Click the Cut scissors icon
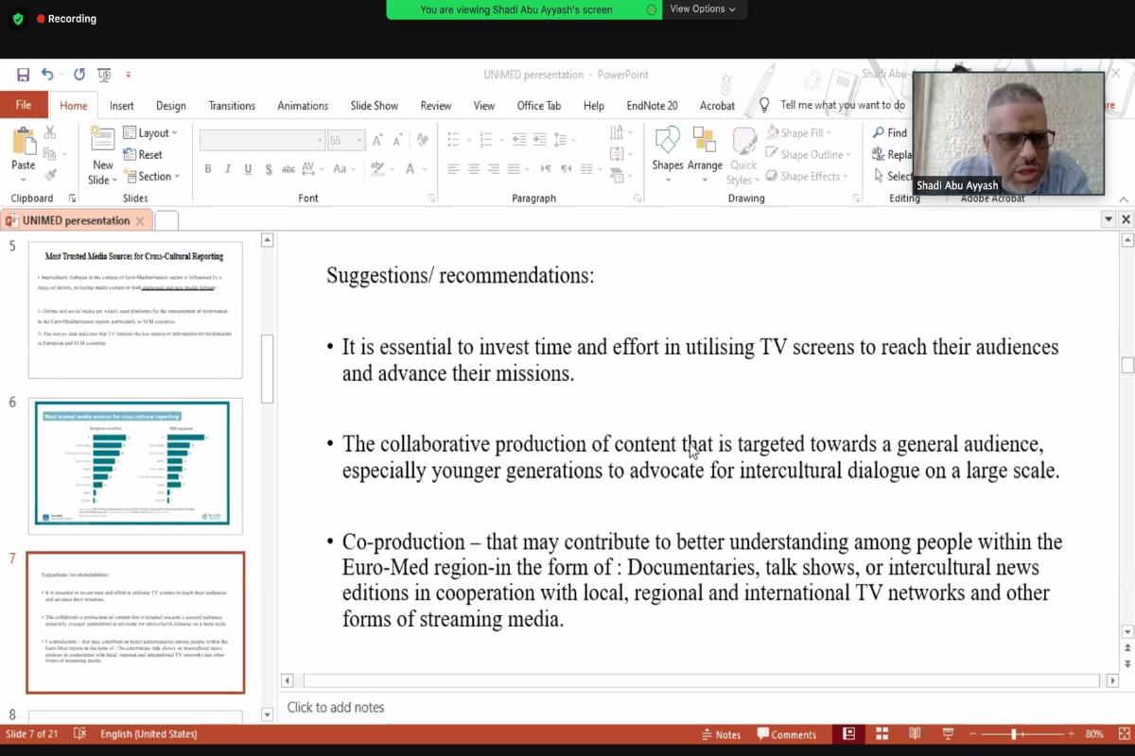Screen dimensions: 1135x756 (x=50, y=133)
